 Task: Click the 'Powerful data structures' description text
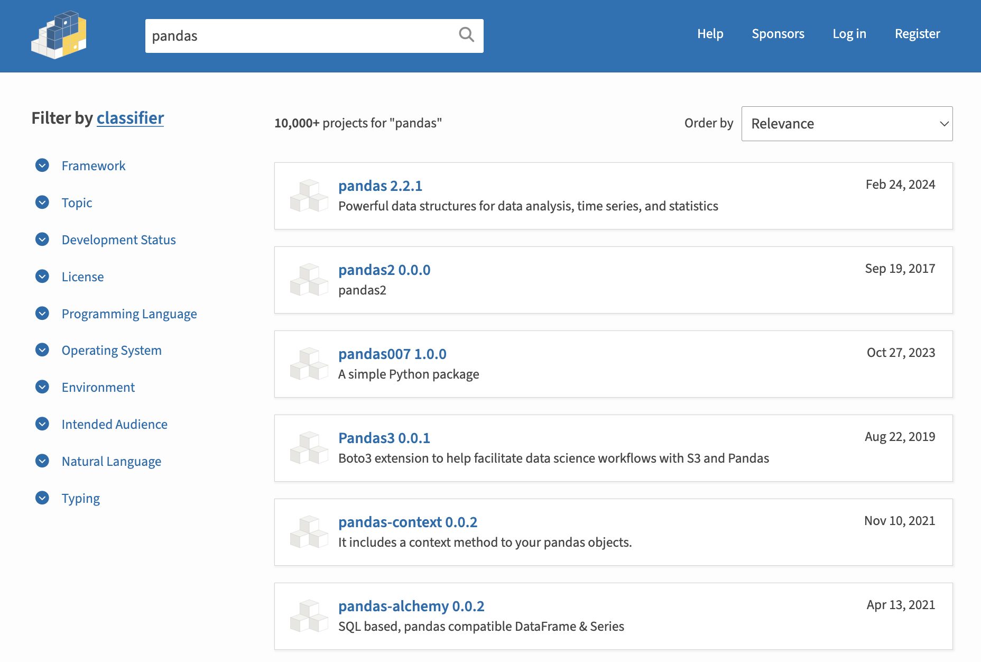(x=528, y=206)
